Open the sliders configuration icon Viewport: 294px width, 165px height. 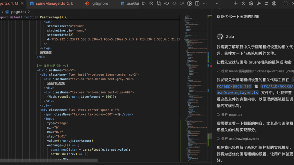266,4
